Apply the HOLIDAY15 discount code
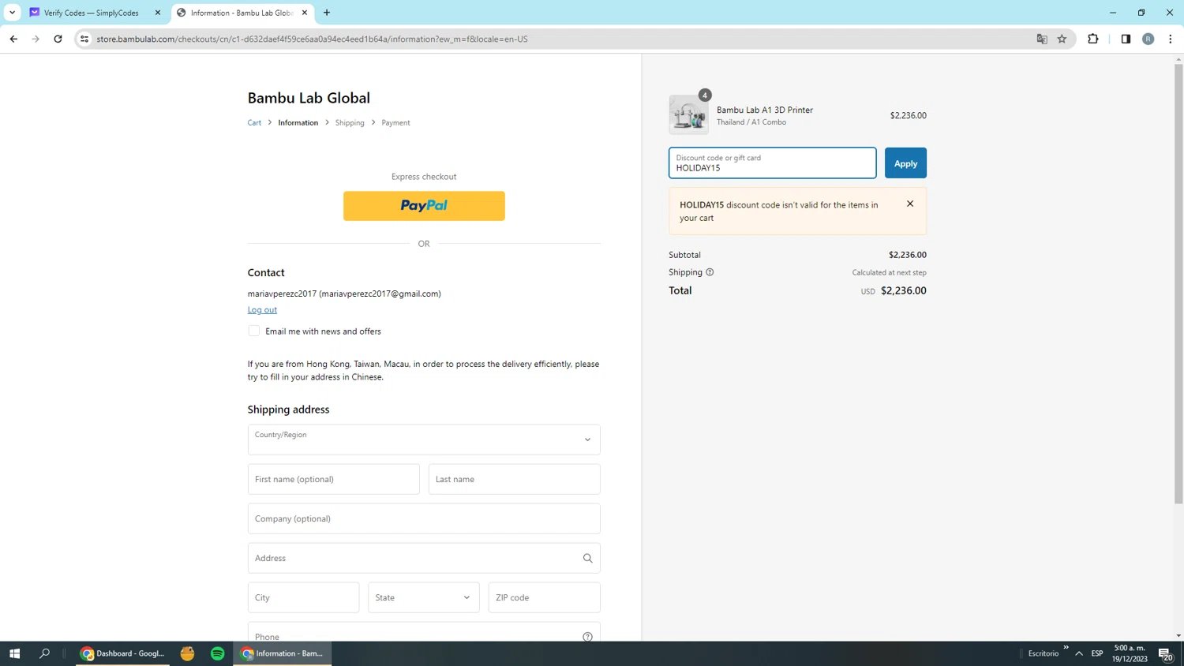This screenshot has height=666, width=1184. (x=905, y=163)
